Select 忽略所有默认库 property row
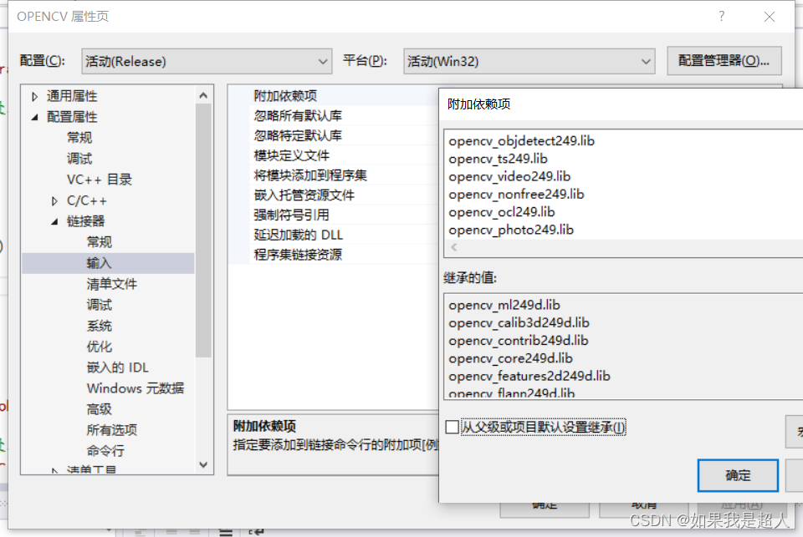803x537 pixels. pyautogui.click(x=334, y=115)
